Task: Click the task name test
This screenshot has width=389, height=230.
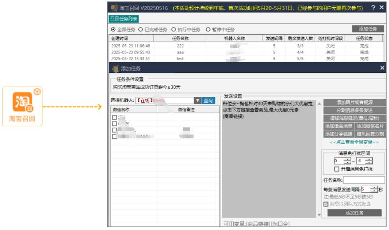Action: point(180,59)
